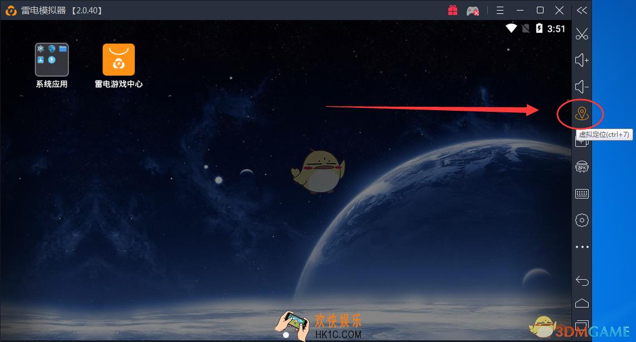Show more sidebar tools via three dots
636x342 pixels.
581,247
